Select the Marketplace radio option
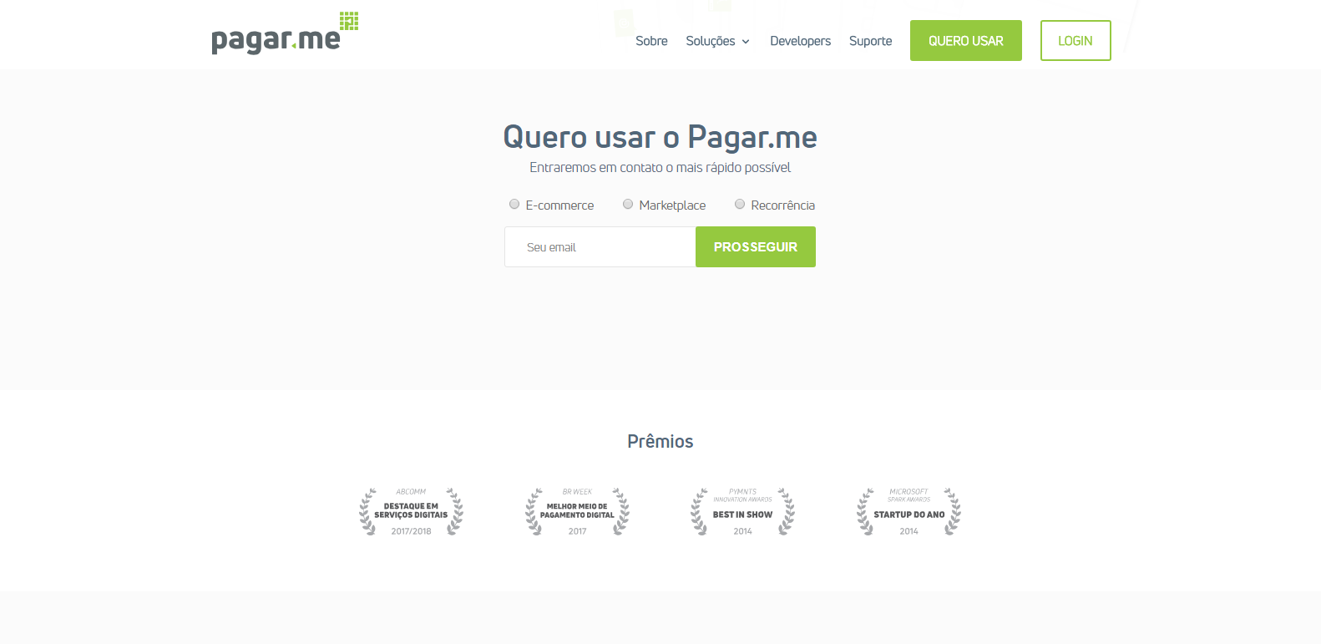This screenshot has width=1321, height=644. [x=628, y=204]
